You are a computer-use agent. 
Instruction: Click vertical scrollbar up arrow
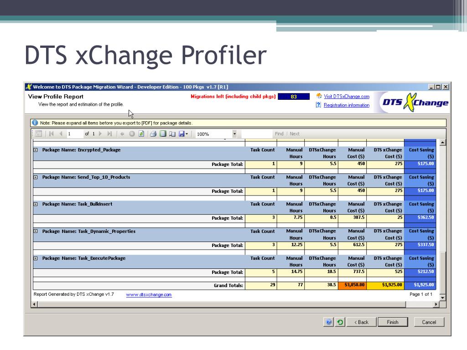(442, 143)
